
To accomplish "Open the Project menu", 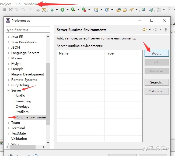I will (5, 4).
